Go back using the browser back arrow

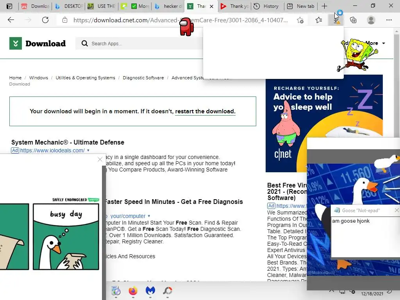tap(11, 20)
